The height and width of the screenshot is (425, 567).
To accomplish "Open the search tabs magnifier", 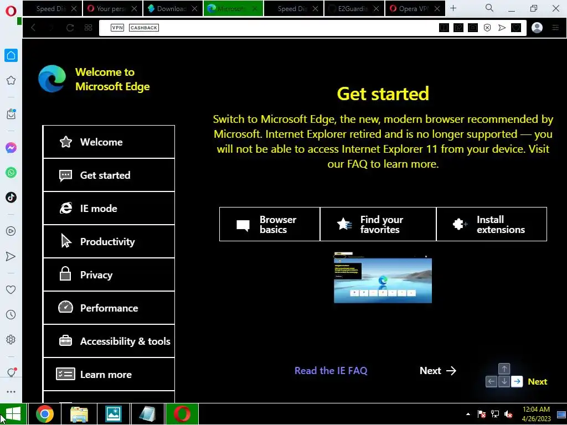I will [489, 8].
